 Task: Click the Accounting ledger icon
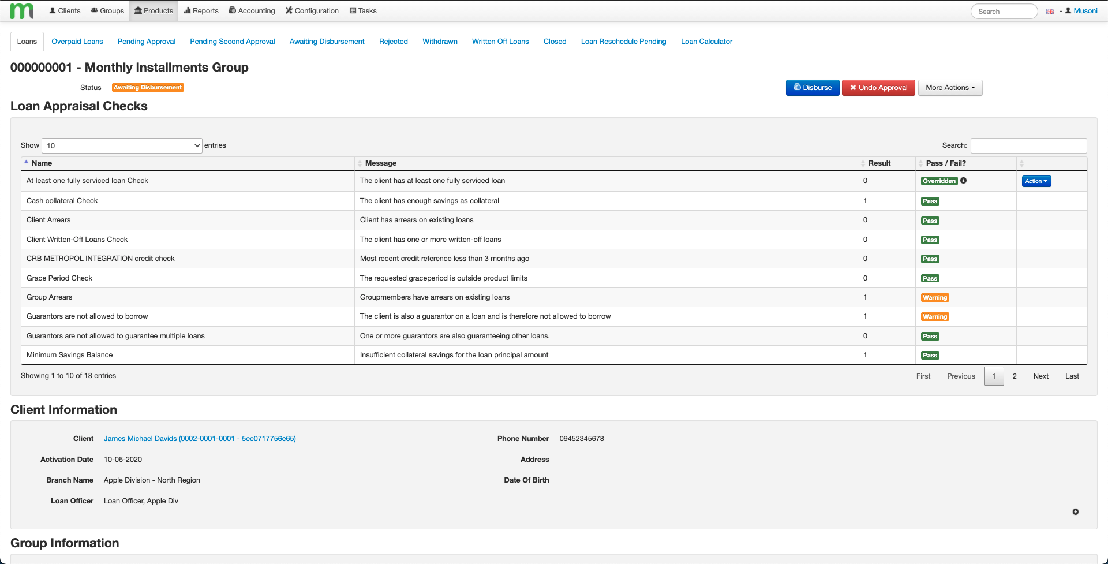(x=232, y=10)
